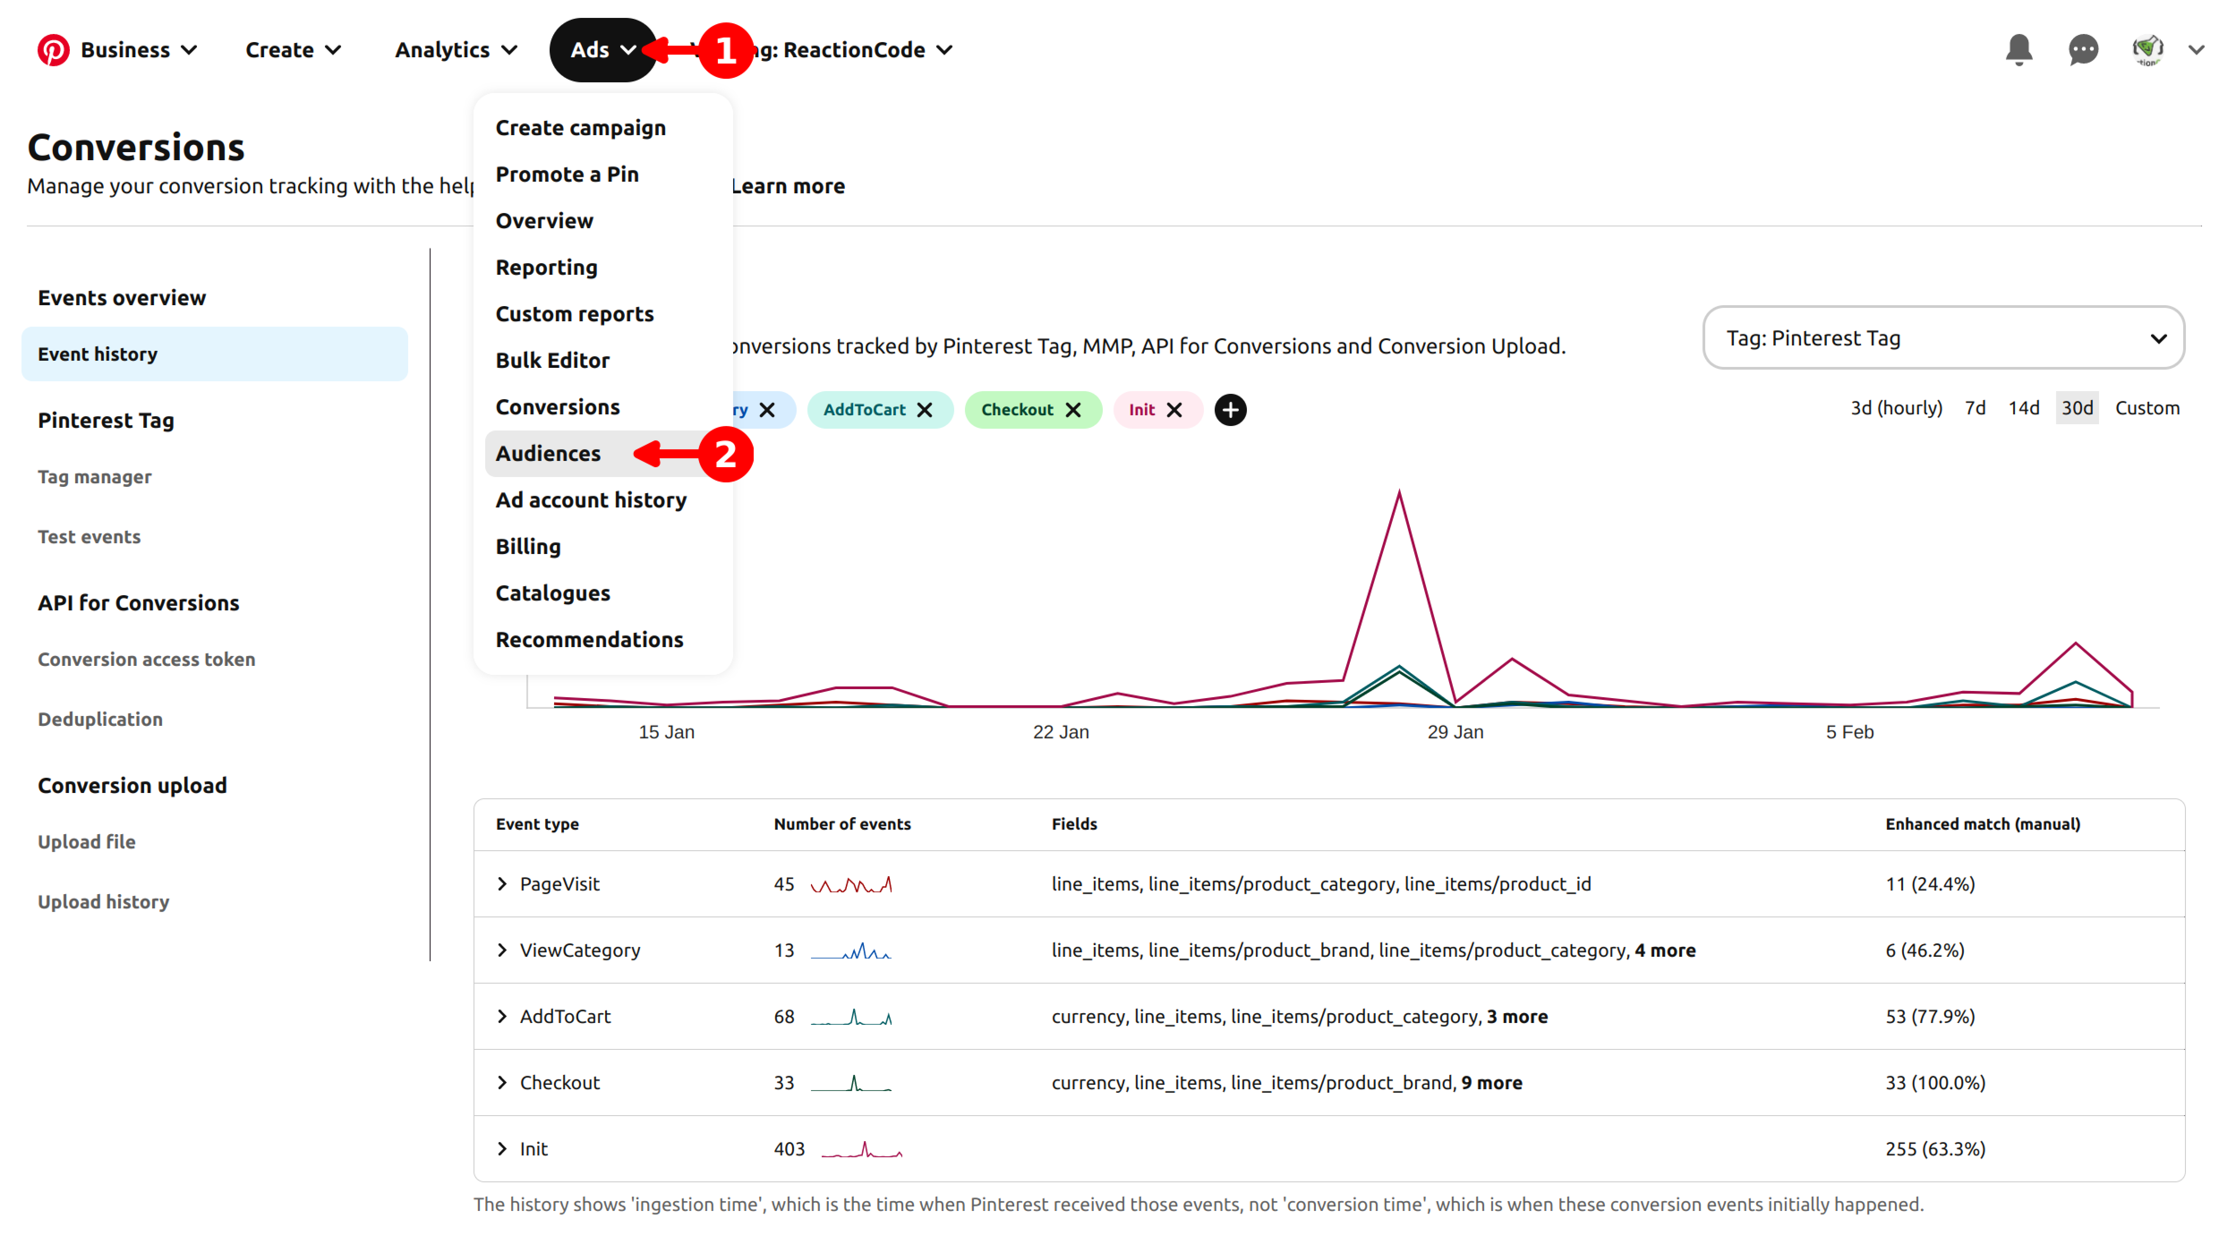
Task: Select the 14d time range
Action: (2023, 408)
